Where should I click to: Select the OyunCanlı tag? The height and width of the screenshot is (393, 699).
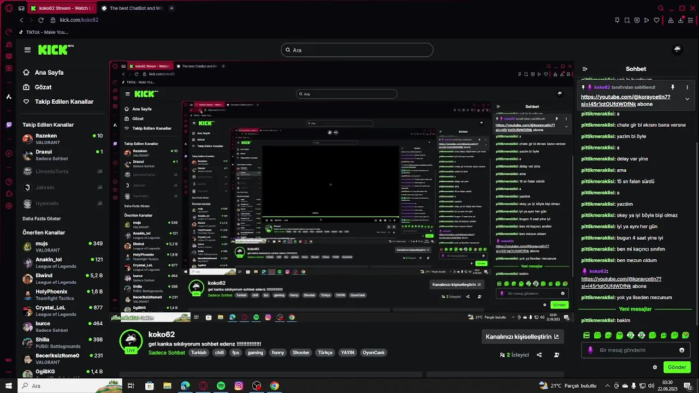374,353
